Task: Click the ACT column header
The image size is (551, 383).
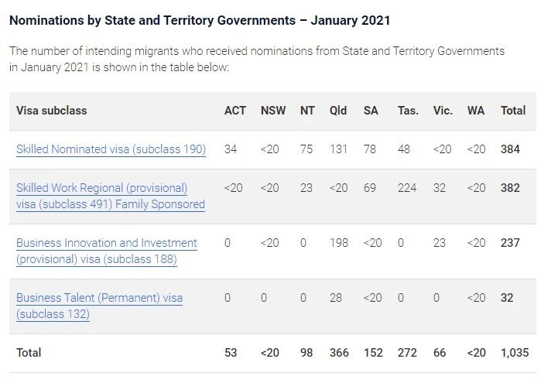Action: click(235, 111)
